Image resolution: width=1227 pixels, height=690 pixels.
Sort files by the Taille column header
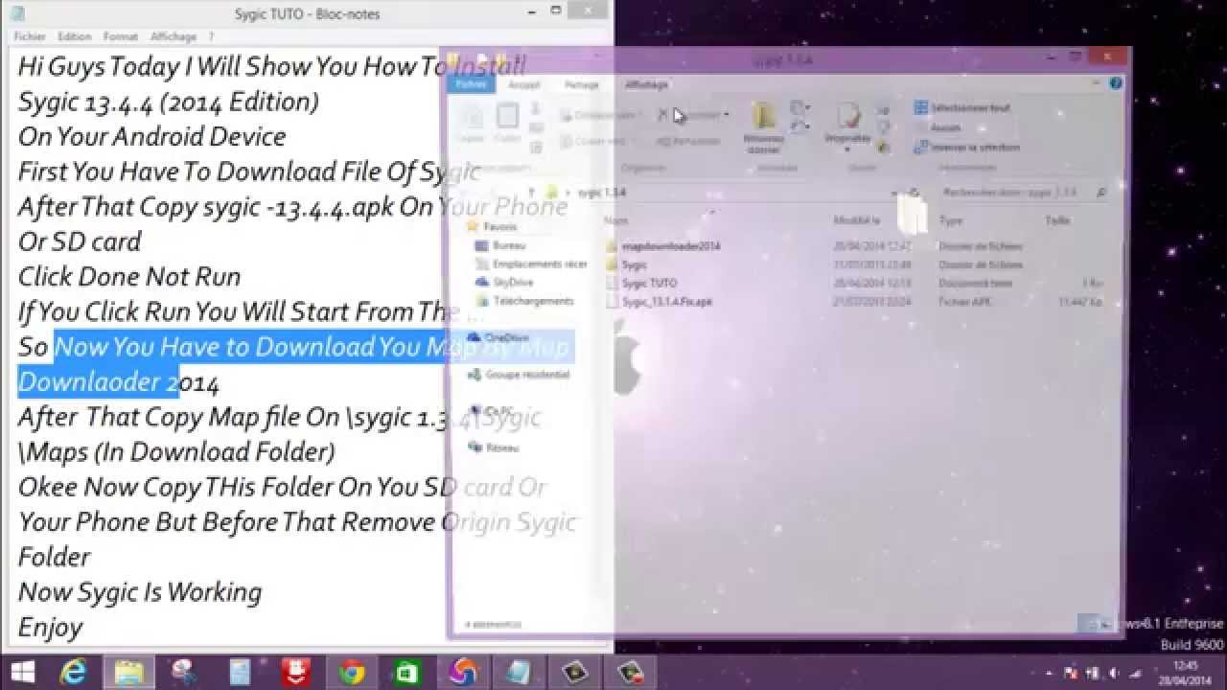coord(1057,220)
